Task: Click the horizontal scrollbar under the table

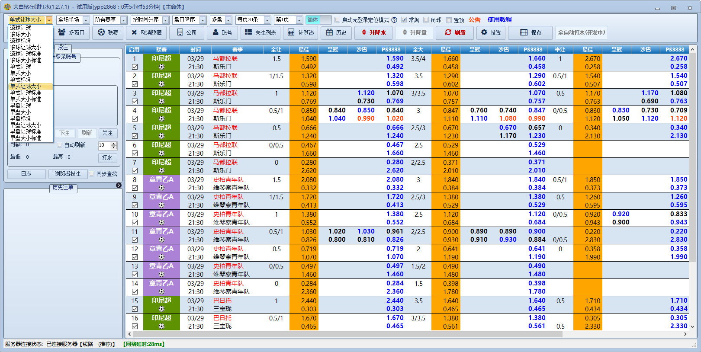Action: pos(346,334)
